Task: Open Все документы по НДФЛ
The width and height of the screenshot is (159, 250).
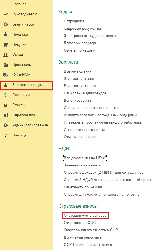Action: (x=85, y=158)
